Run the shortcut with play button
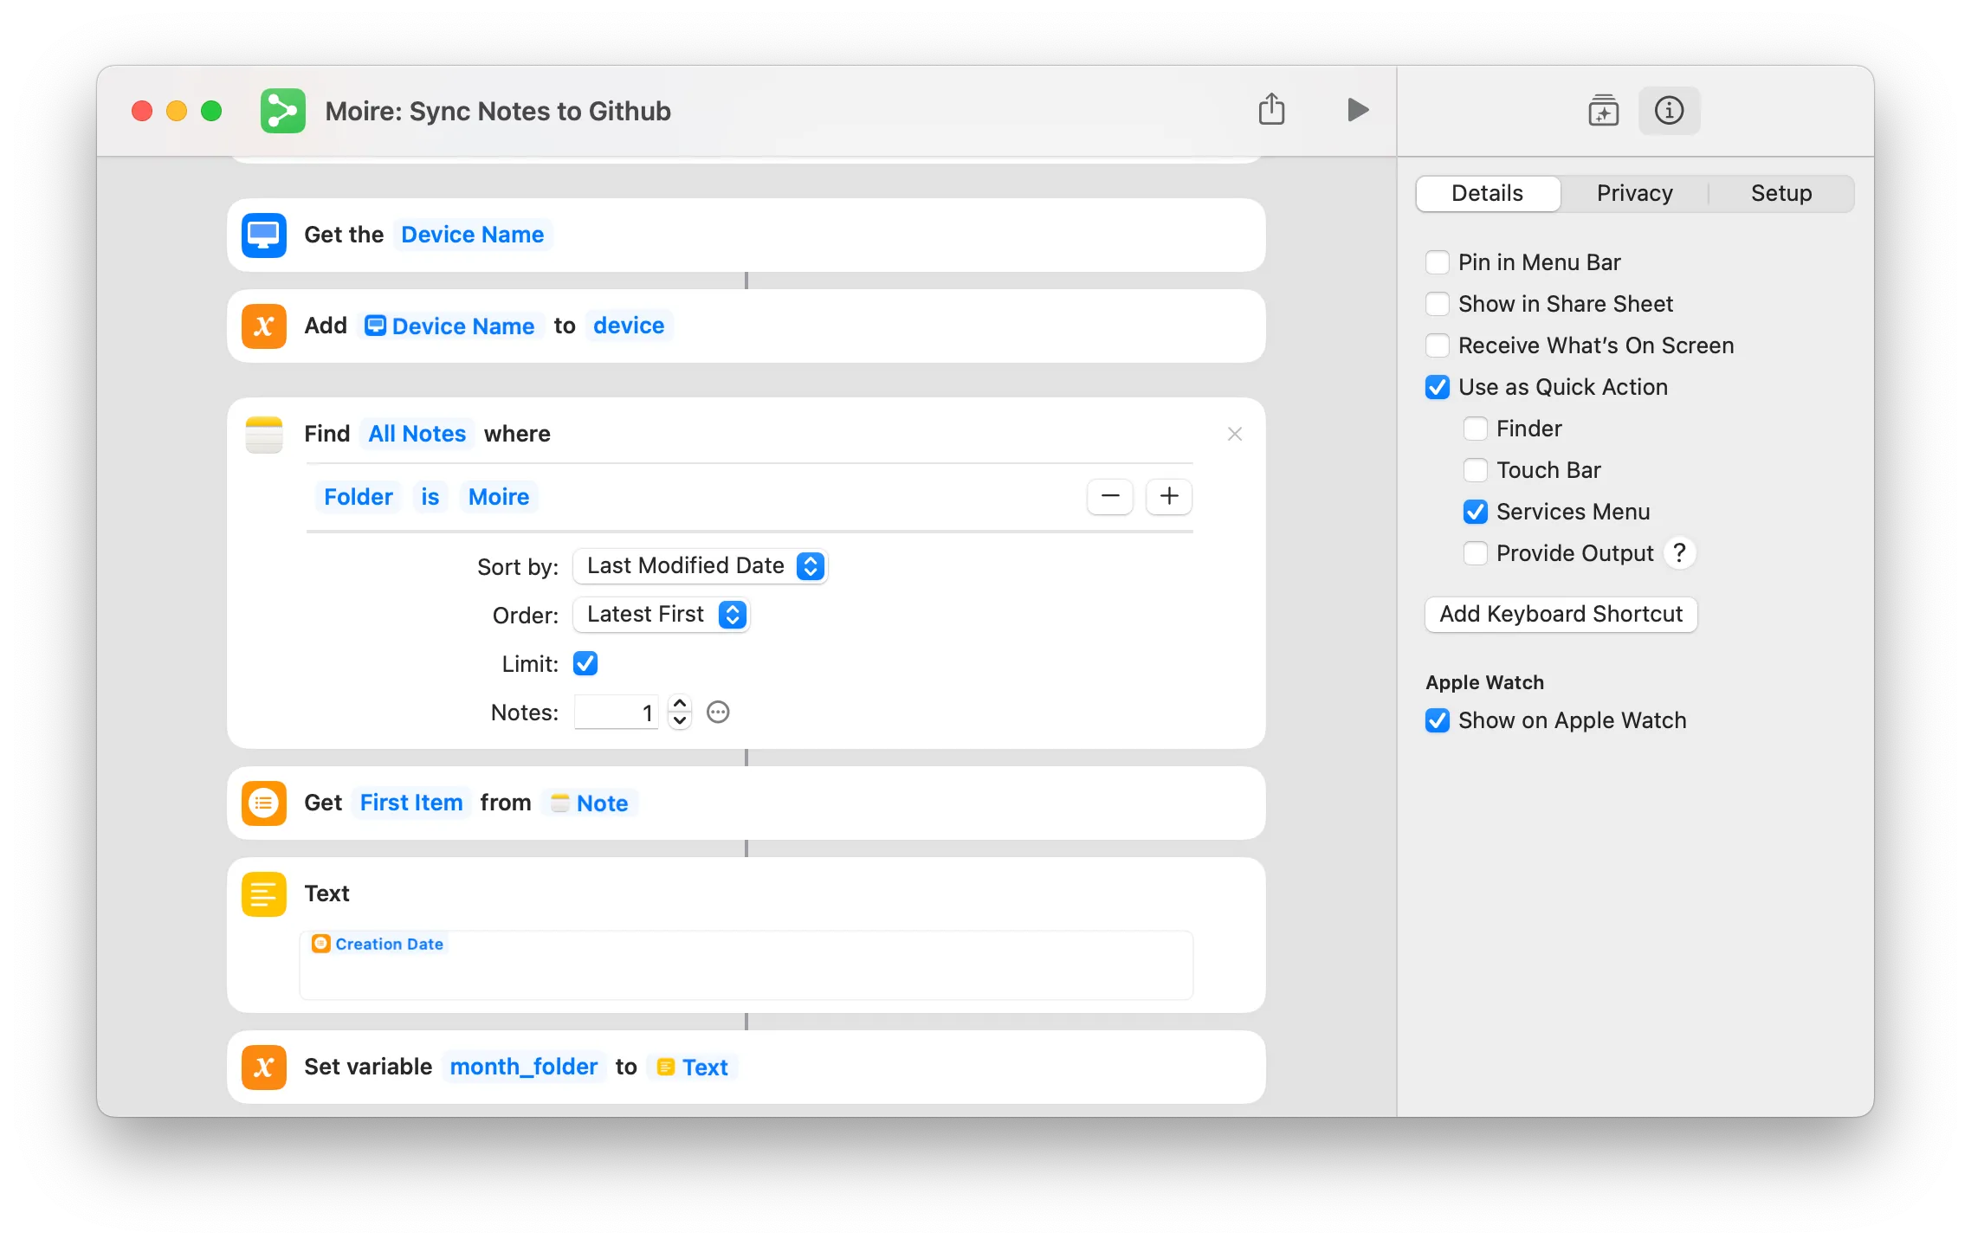The image size is (1971, 1245). tap(1357, 110)
